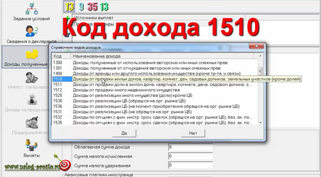Click the scroll up arrow in income list
This screenshot has width=321, height=177.
point(260,56)
